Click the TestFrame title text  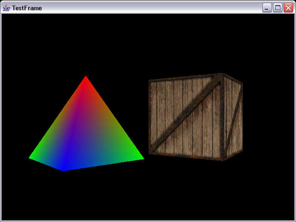pos(27,8)
